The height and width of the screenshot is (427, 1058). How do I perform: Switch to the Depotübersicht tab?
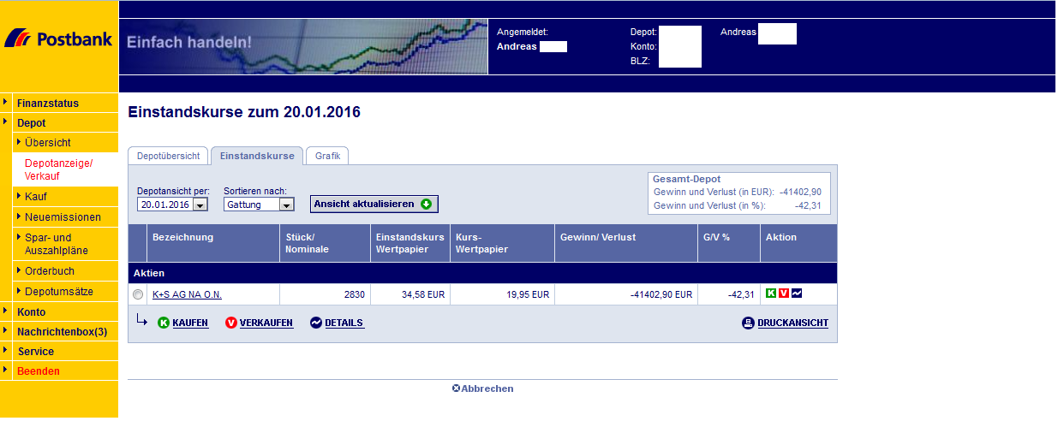coord(169,156)
